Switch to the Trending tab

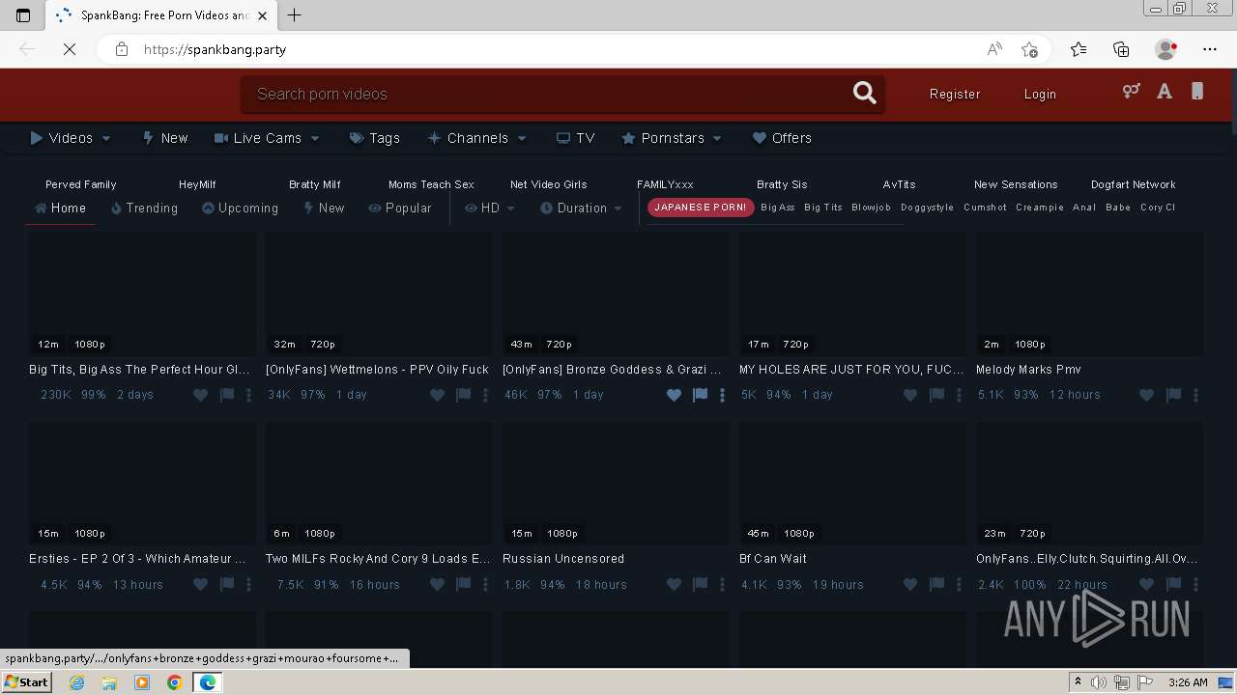pos(144,208)
